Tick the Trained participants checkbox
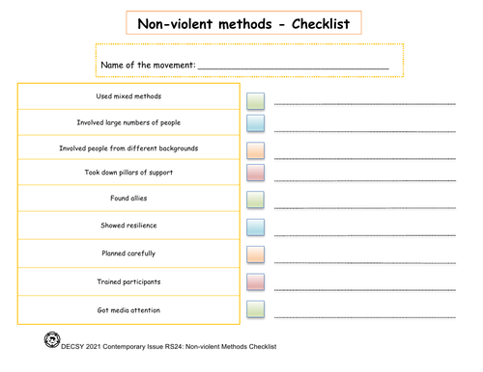483x372 pixels. point(255,281)
